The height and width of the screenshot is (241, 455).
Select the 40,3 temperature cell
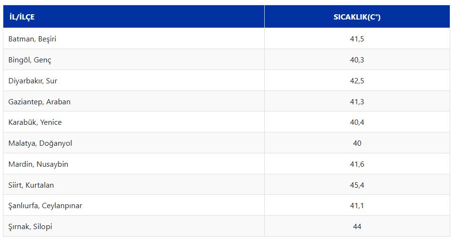pyautogui.click(x=357, y=60)
